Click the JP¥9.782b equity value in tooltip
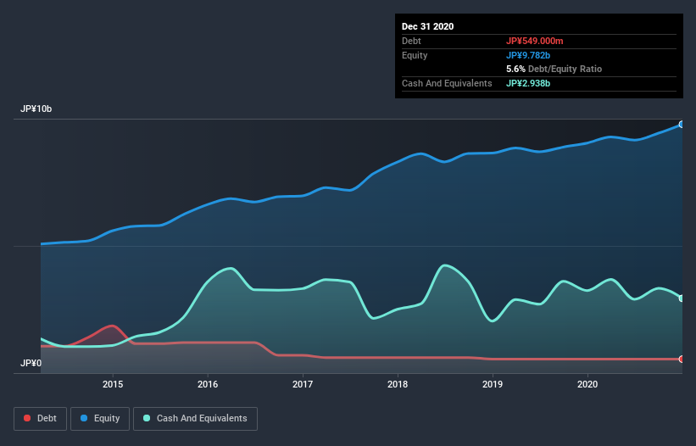The image size is (696, 446). pyautogui.click(x=528, y=55)
